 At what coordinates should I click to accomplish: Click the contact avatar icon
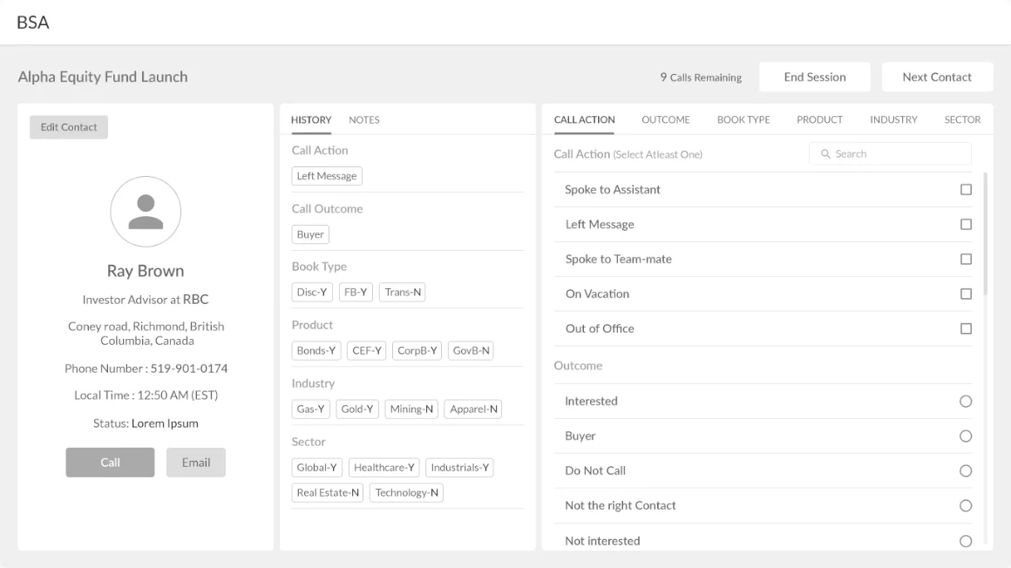(x=146, y=212)
